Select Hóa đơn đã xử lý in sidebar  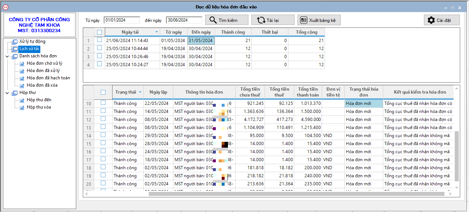click(43, 71)
